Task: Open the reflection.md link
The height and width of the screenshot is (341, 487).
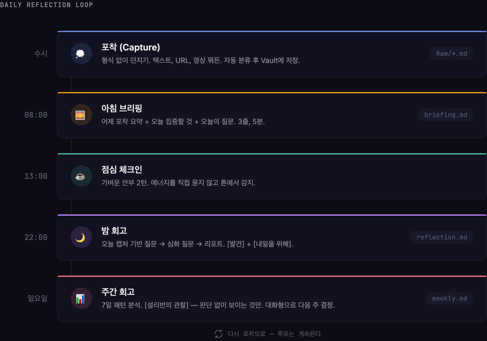Action: point(442,237)
